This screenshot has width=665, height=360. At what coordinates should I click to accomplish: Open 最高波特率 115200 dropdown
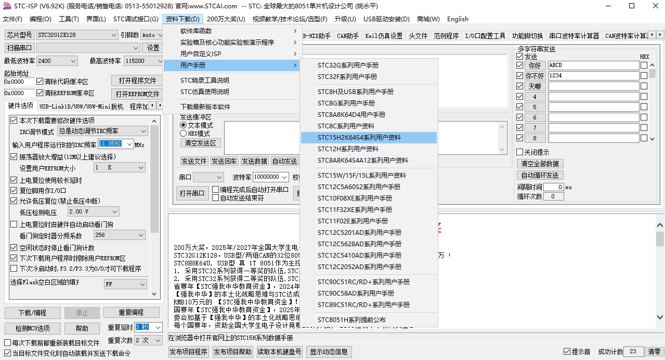coord(144,61)
